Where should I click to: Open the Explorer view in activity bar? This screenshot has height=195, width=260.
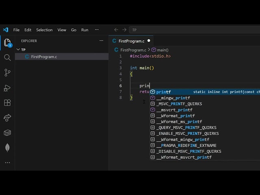[x=7, y=43]
